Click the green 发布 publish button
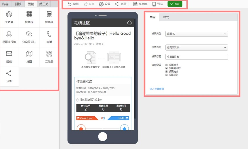The height and width of the screenshot is (149, 248). tap(175, 4)
